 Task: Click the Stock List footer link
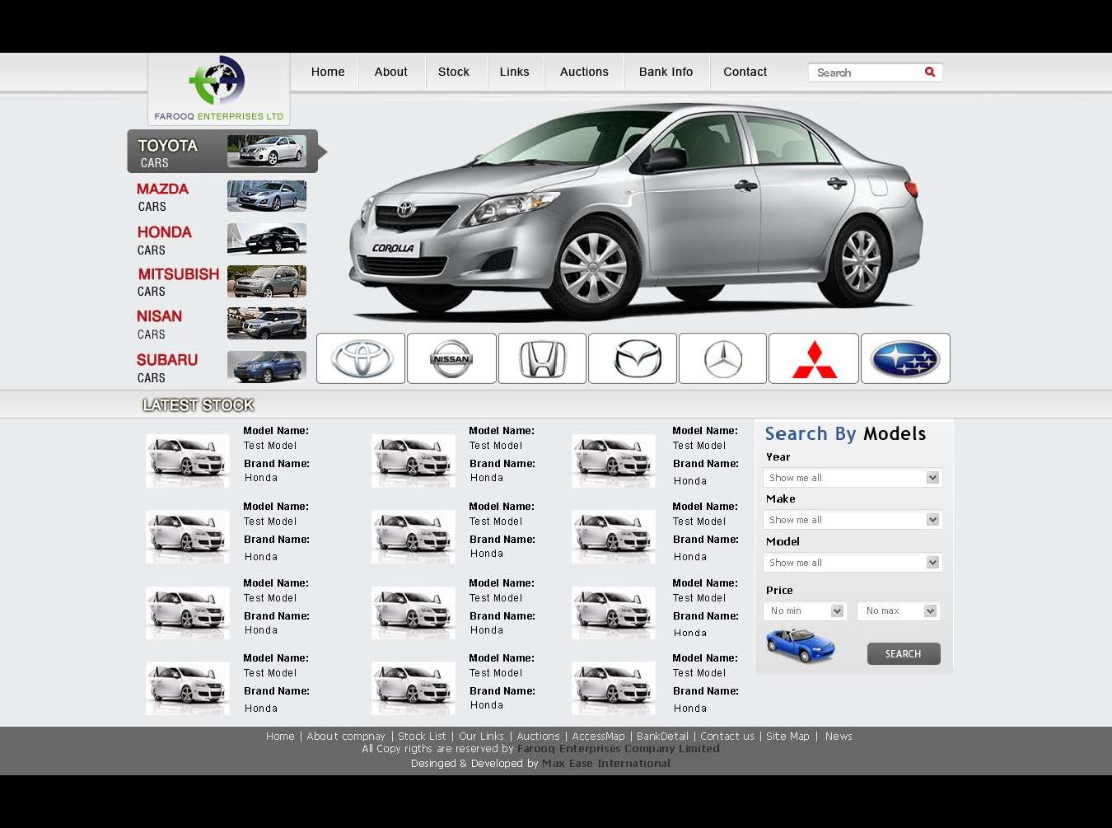422,737
